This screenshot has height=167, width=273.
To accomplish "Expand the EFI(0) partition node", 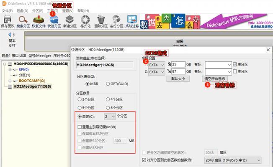I will [x=10, y=69].
